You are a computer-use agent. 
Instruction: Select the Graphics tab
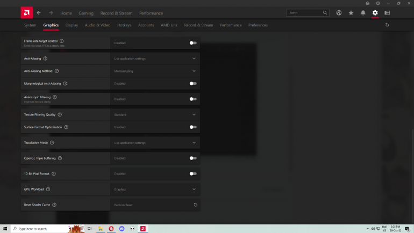(x=51, y=25)
